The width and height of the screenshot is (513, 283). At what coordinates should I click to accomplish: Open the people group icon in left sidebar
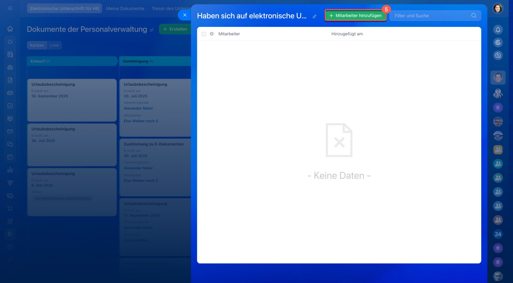point(10,67)
